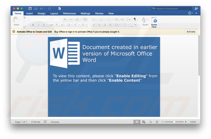Switch to the Insert tab
This screenshot has height=139, width=211.
(x=29, y=13)
